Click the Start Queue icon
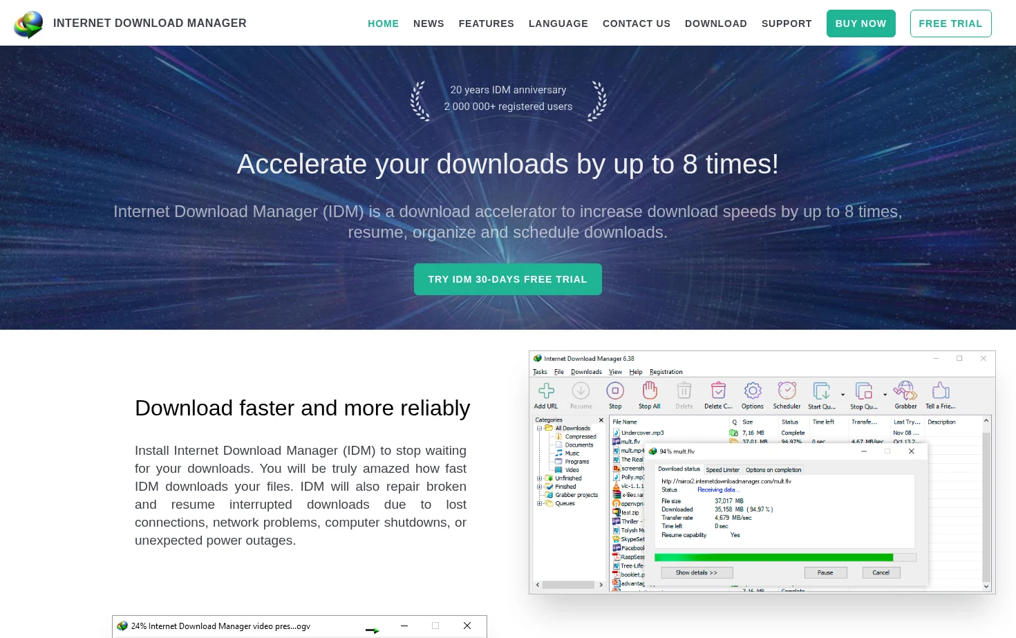 pyautogui.click(x=821, y=391)
